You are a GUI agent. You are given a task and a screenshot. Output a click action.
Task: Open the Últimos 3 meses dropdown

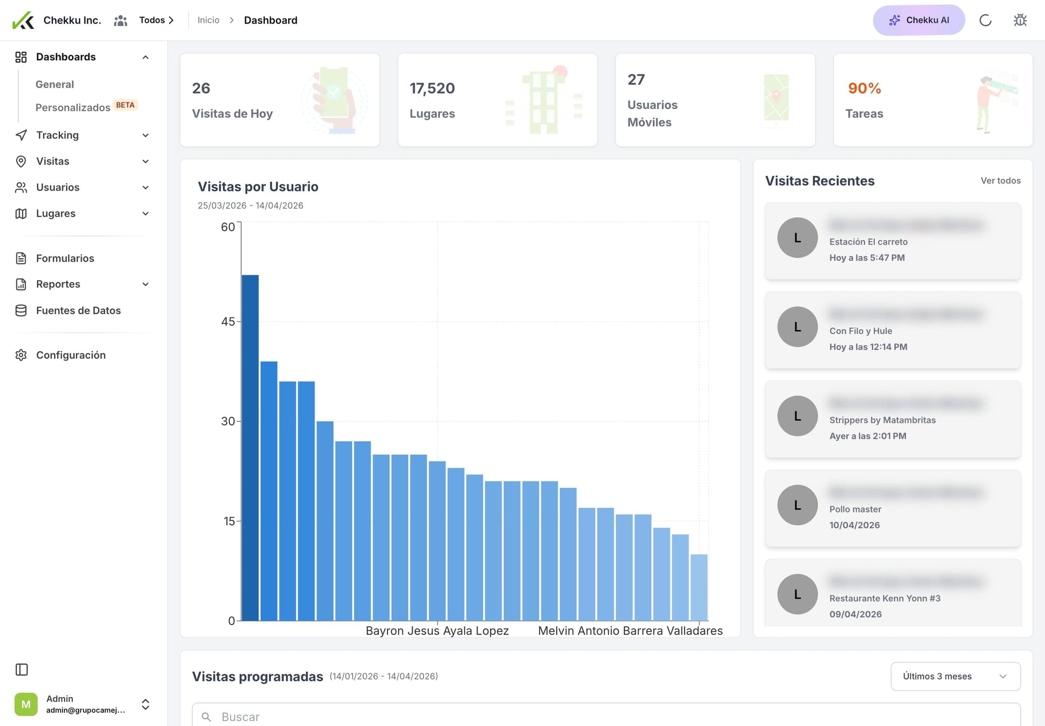955,676
